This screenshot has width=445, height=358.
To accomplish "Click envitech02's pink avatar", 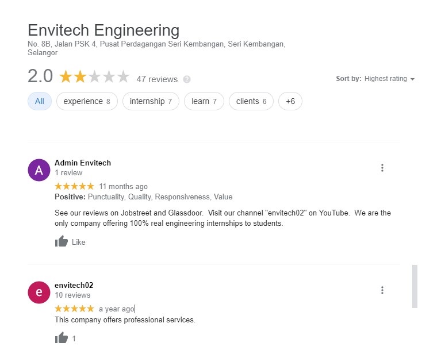I will (x=39, y=292).
